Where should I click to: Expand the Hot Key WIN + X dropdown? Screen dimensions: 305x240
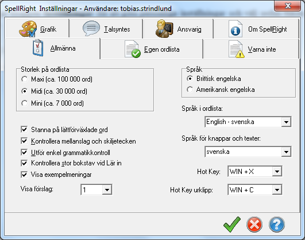click(x=277, y=171)
